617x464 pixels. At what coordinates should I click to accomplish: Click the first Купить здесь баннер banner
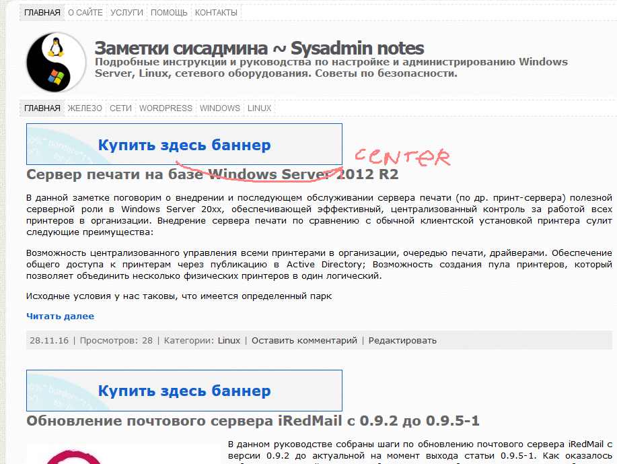pyautogui.click(x=184, y=144)
